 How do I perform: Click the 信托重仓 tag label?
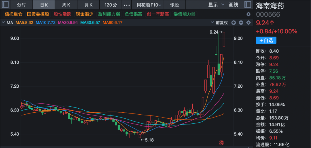[x=13, y=14]
